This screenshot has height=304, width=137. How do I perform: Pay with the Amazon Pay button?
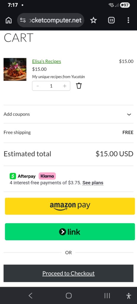point(70,206)
